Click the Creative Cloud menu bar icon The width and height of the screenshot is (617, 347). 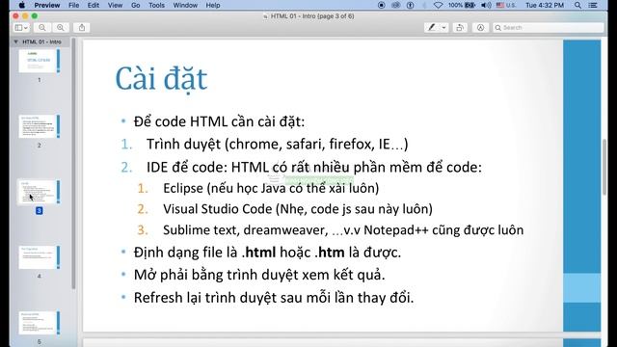[x=396, y=5]
